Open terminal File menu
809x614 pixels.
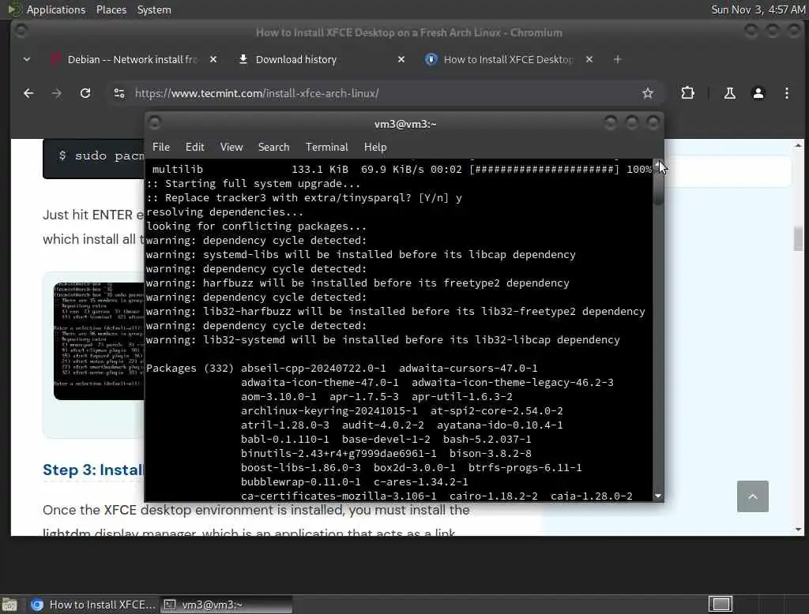(x=161, y=147)
